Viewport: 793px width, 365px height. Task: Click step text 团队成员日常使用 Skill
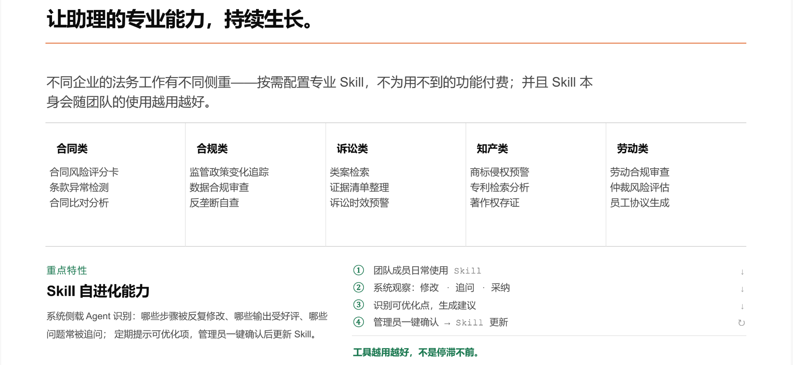[x=427, y=270]
